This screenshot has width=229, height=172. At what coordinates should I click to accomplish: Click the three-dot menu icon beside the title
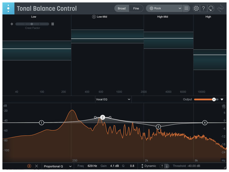tap(8, 8)
